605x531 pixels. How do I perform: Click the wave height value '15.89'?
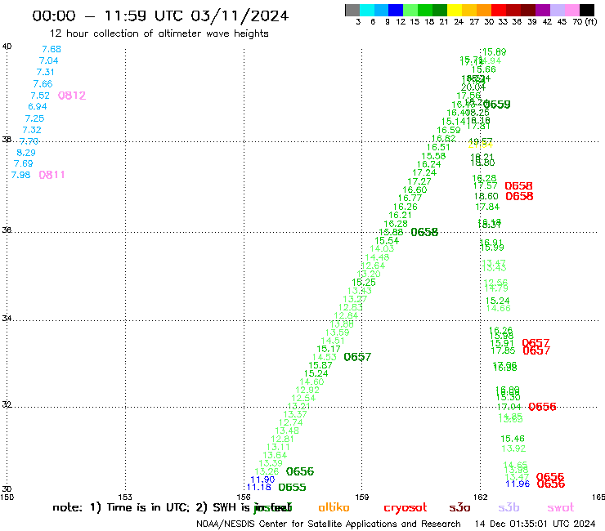click(x=495, y=52)
